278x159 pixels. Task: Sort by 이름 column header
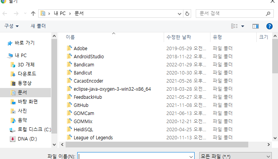pyautogui.click(x=70, y=37)
